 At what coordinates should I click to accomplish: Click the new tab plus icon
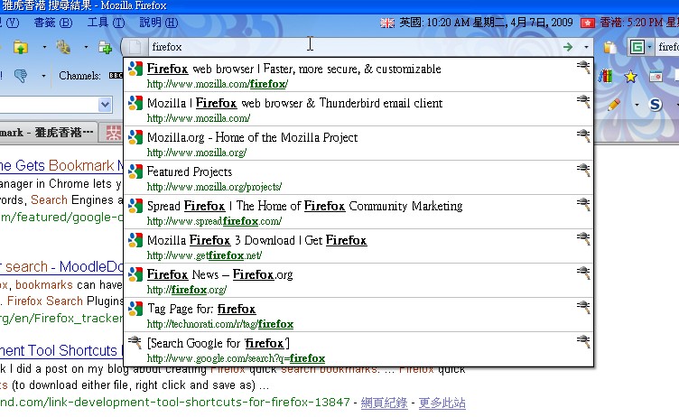pos(105,47)
